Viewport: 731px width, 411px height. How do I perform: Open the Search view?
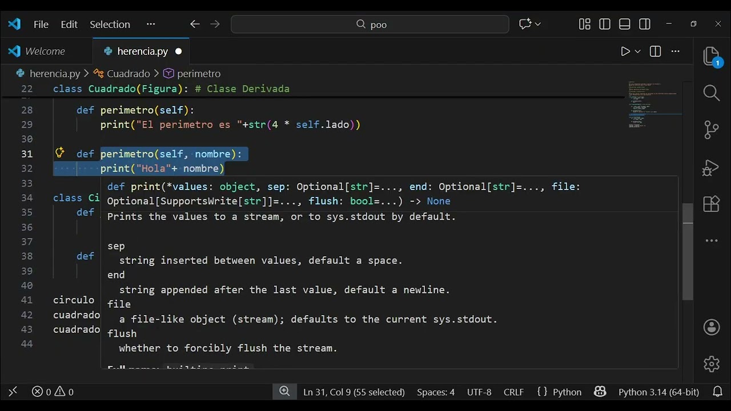point(712,92)
